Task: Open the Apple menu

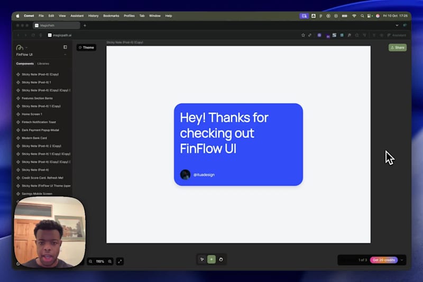Action: tap(17, 16)
